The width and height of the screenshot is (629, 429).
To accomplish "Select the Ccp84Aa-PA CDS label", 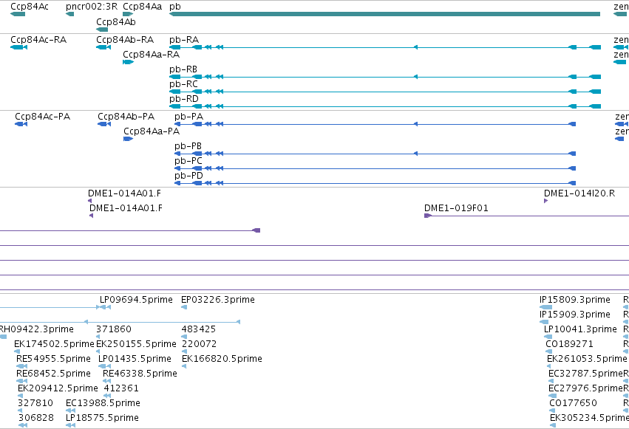I will (x=152, y=131).
